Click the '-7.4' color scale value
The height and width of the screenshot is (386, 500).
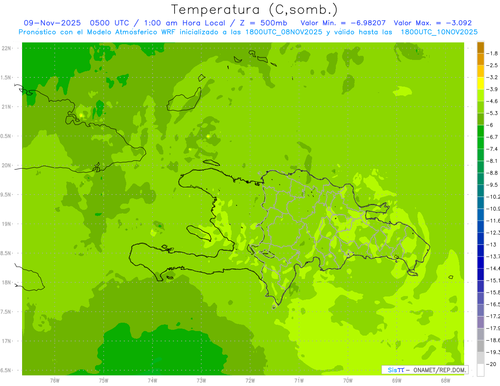pyautogui.click(x=492, y=149)
